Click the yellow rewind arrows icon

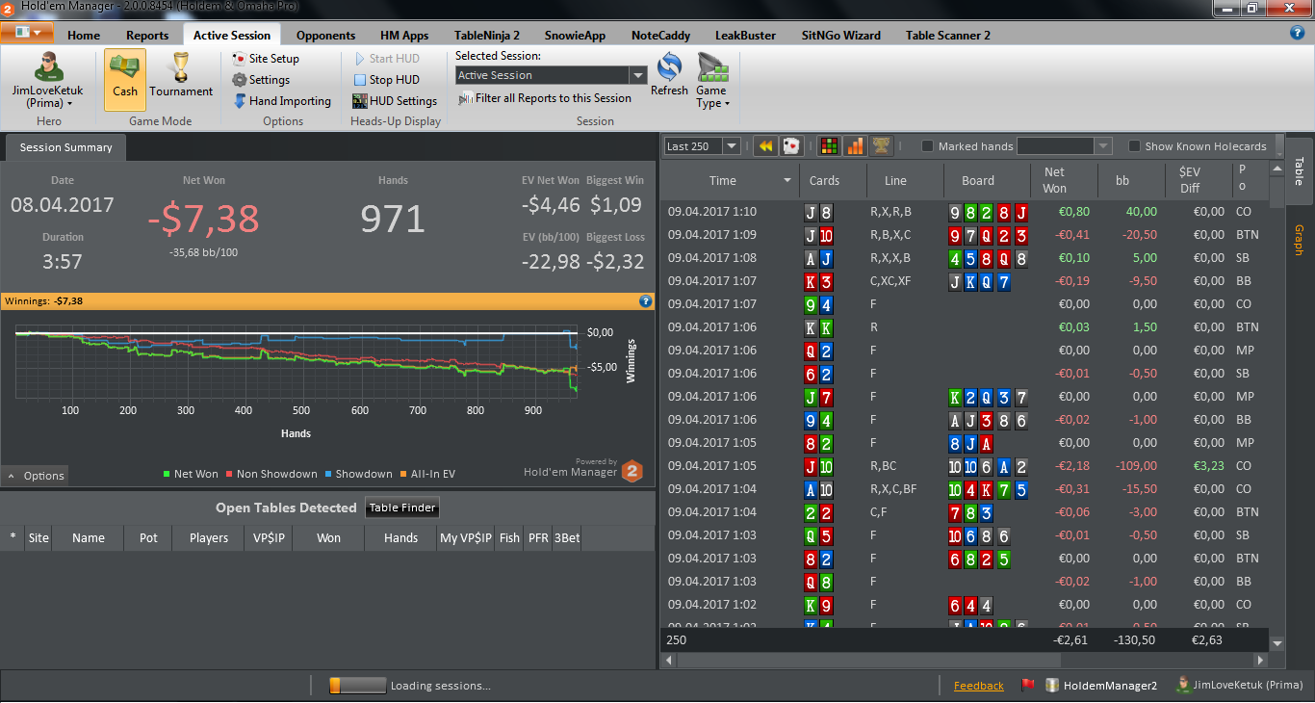tap(766, 146)
